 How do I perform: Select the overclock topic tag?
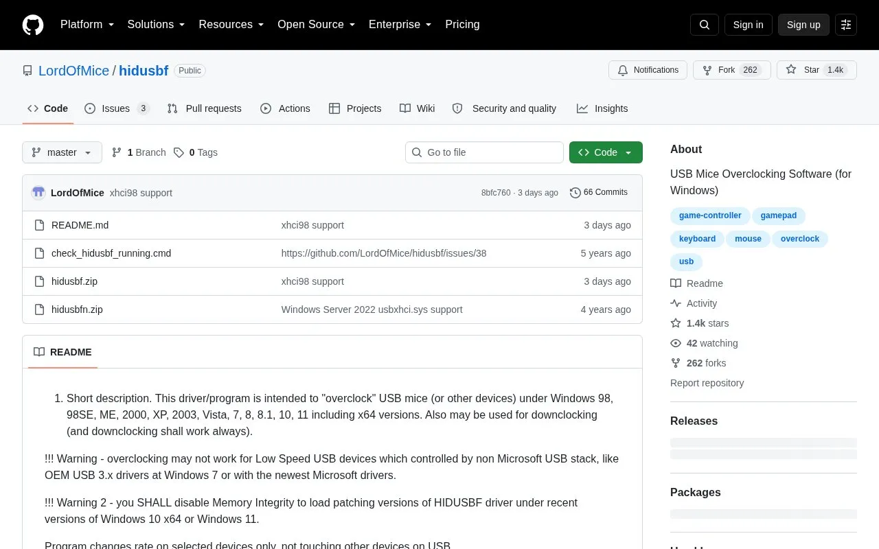click(x=800, y=239)
